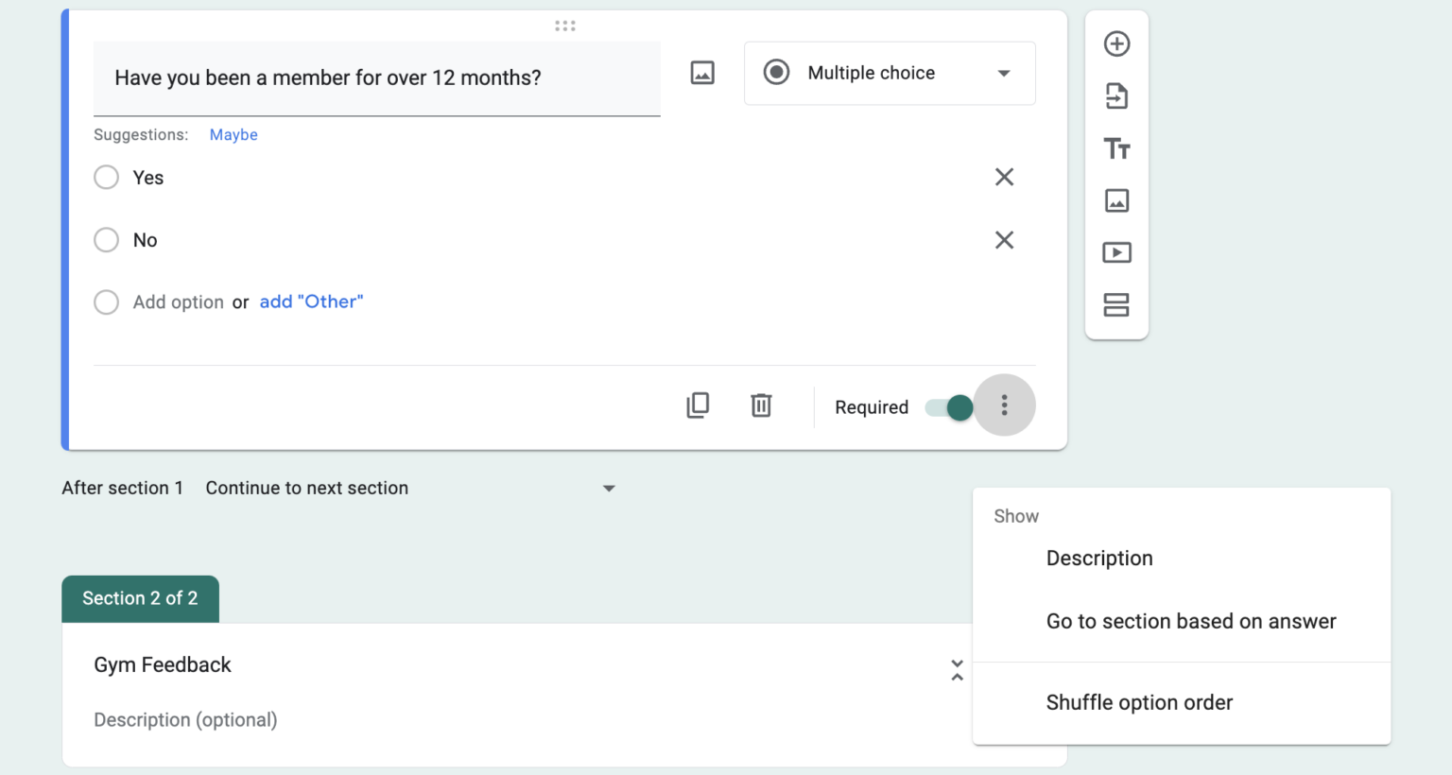This screenshot has width=1452, height=775.
Task: Collapse the Gym Feedback section
Action: coord(957,668)
